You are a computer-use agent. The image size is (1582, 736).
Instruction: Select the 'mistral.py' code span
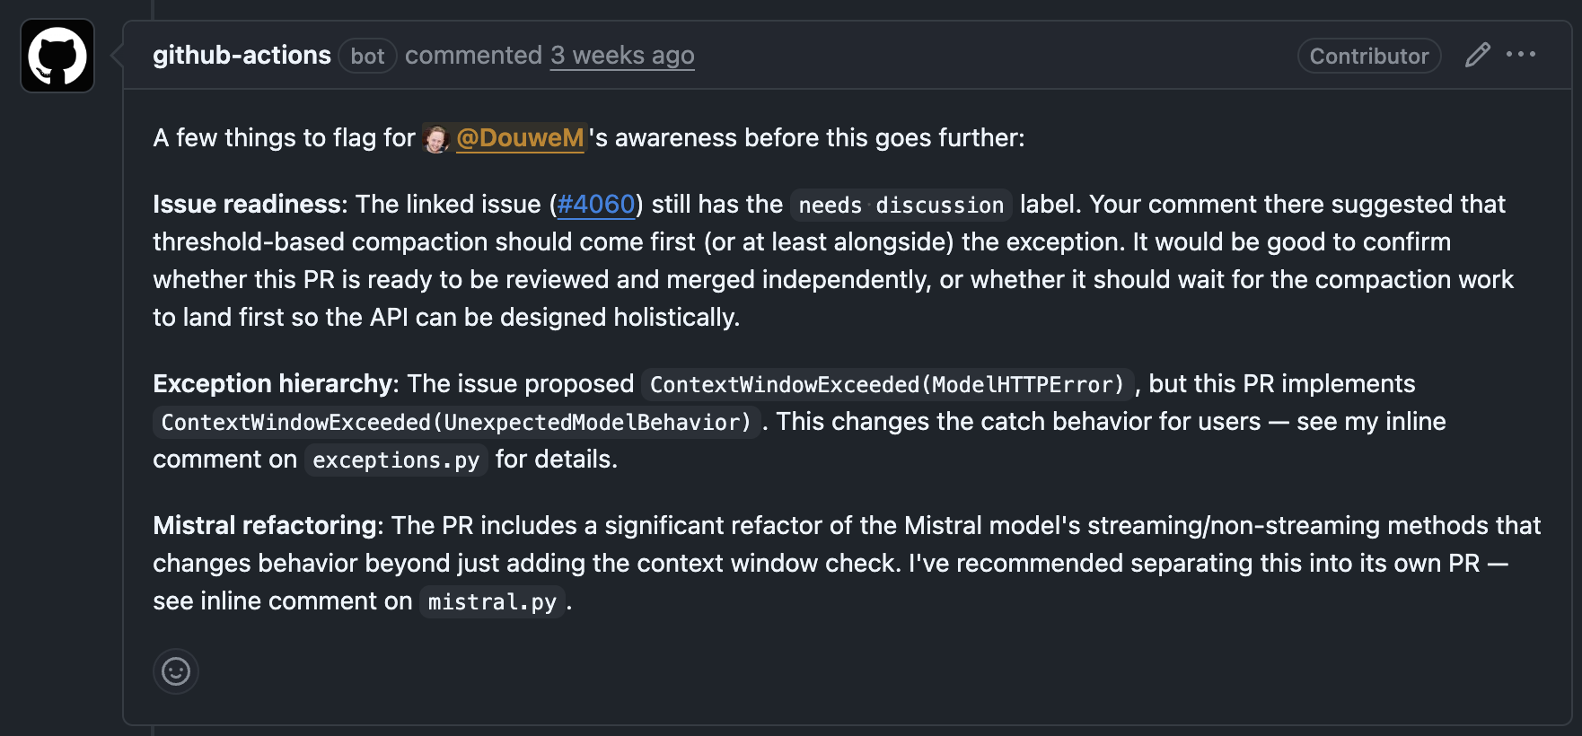(x=492, y=601)
